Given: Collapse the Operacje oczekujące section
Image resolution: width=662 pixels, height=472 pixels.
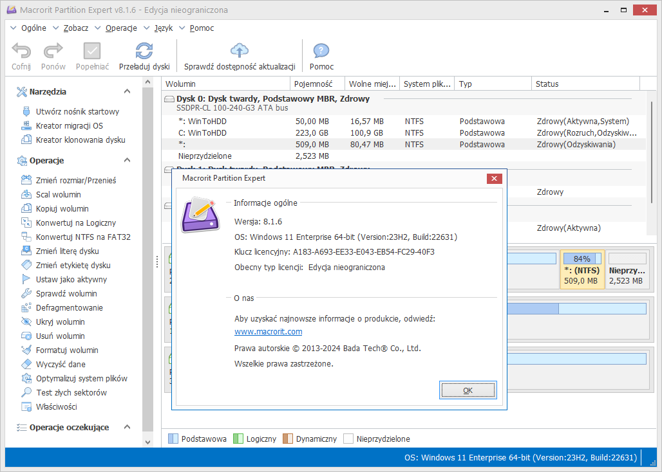Looking at the screenshot, I should (x=127, y=428).
